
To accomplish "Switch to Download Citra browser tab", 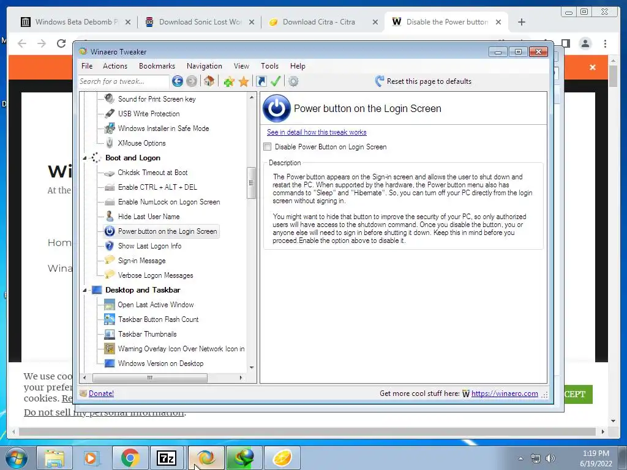I will click(x=323, y=22).
